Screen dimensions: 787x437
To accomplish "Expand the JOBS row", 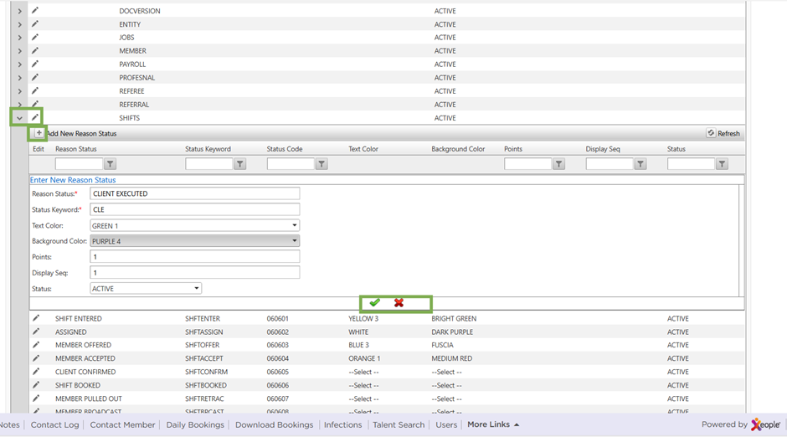I will pyautogui.click(x=19, y=37).
